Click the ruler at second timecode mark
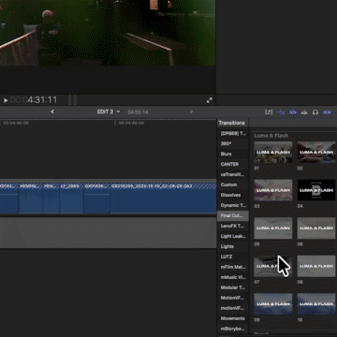Screen dimensions: 337x337 click(x=131, y=123)
